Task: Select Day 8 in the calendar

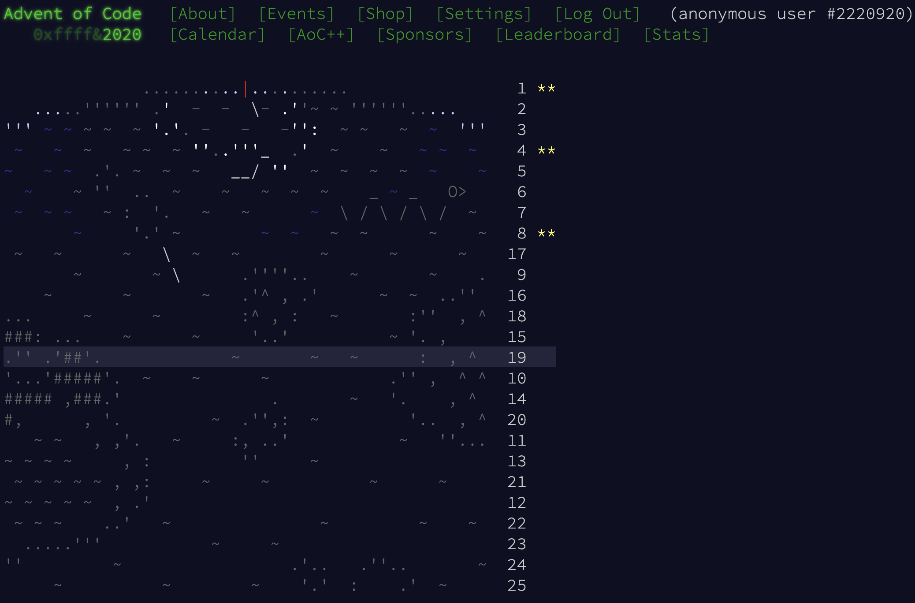Action: pyautogui.click(x=522, y=234)
